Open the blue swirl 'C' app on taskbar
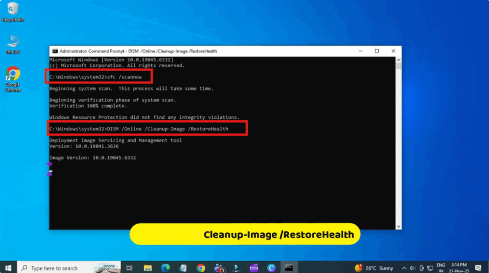 point(271,268)
